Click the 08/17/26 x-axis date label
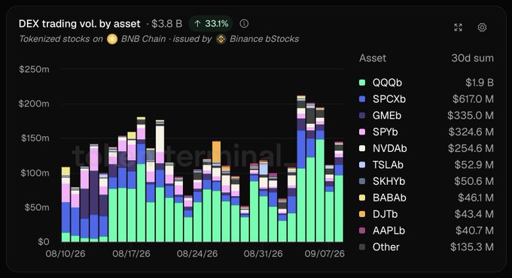The width and height of the screenshot is (512, 278). 131,253
